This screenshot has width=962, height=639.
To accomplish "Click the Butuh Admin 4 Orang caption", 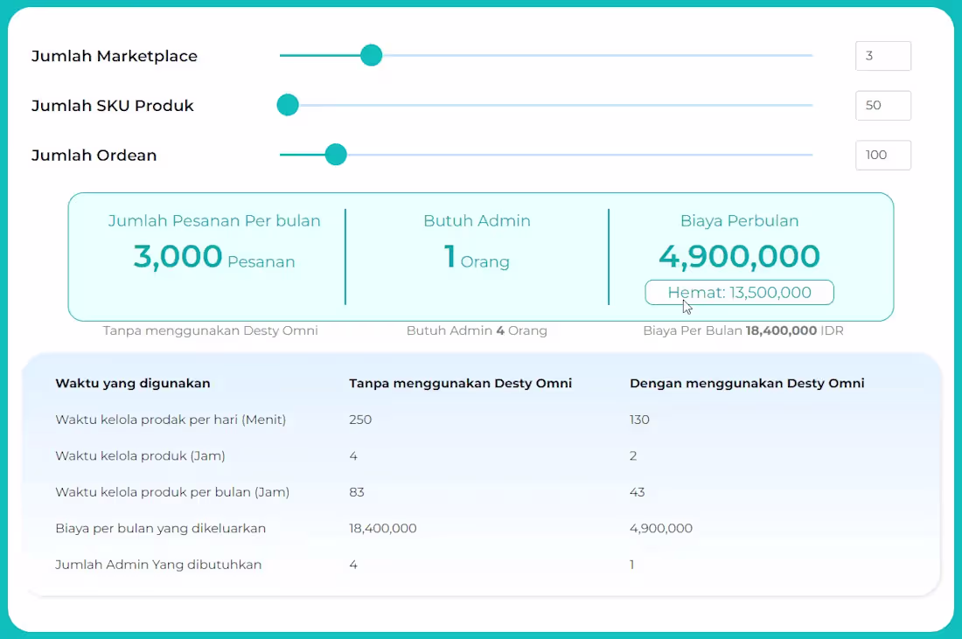I will coord(477,330).
